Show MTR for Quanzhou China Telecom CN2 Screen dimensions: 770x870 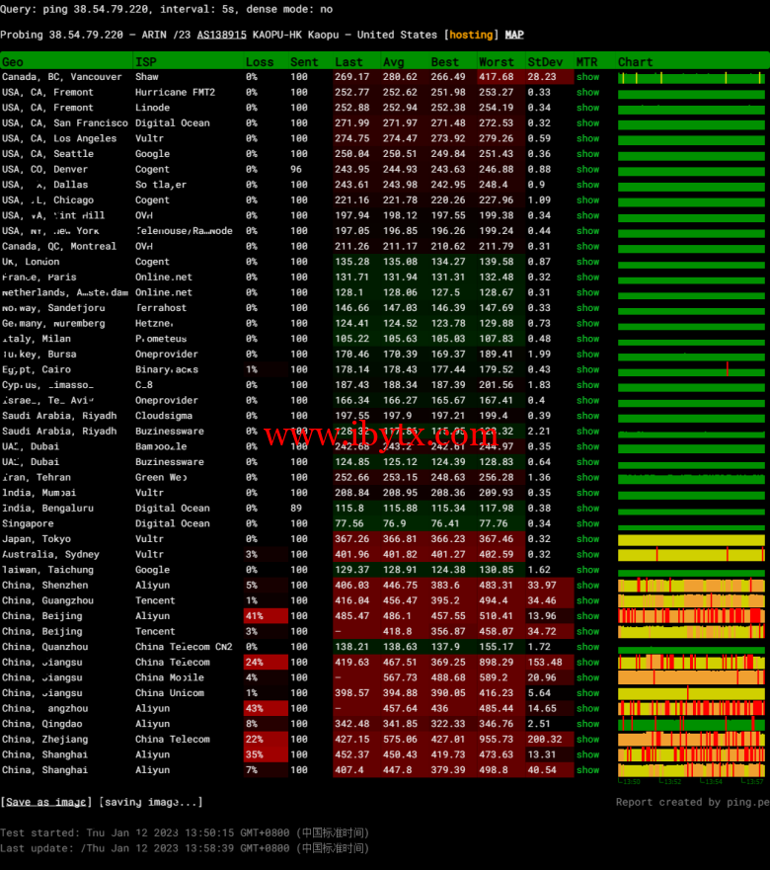tap(588, 647)
